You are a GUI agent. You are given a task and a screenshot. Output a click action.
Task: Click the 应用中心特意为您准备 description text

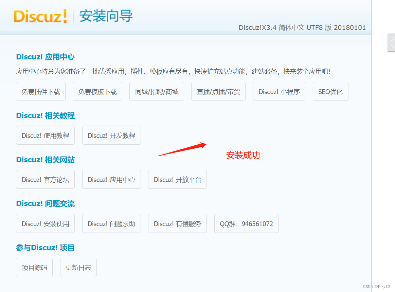173,72
